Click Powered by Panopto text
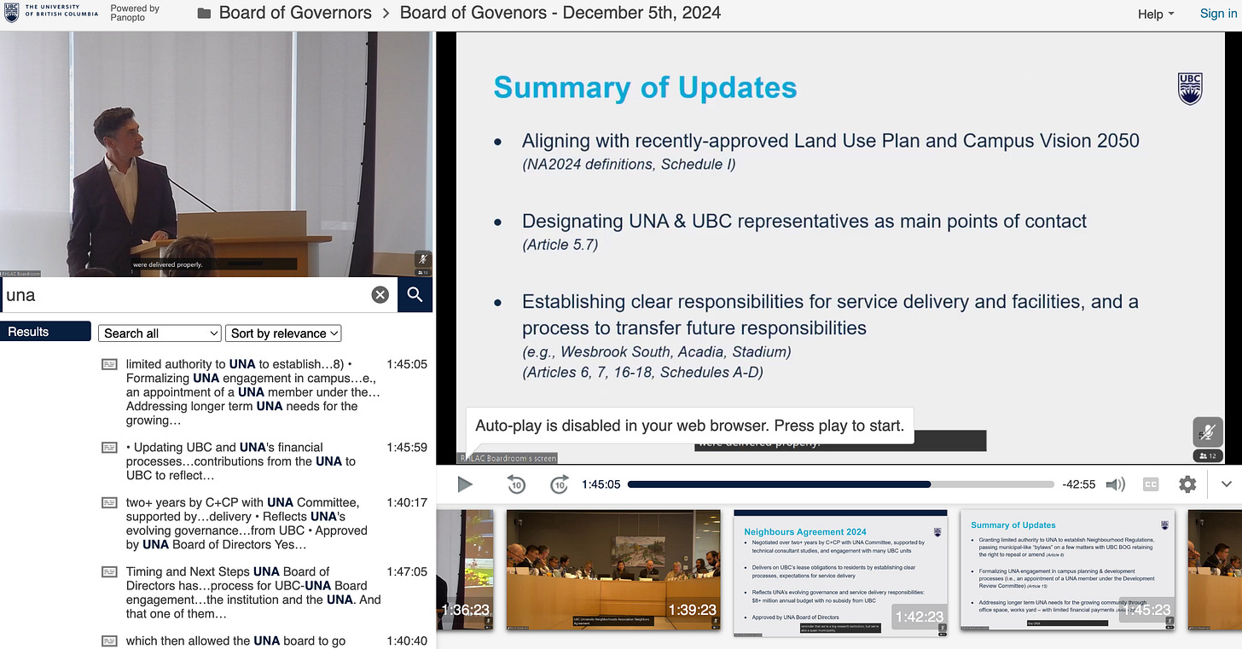 pos(135,13)
